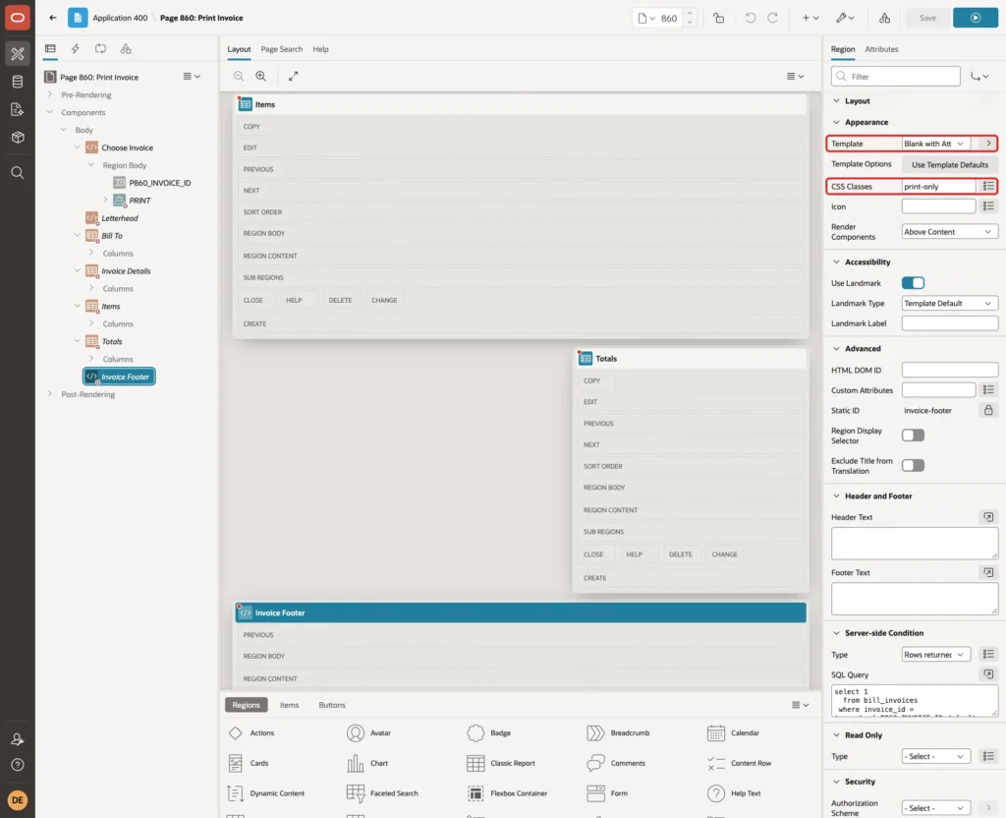Select the Letterhead region in tree
The height and width of the screenshot is (818, 1006).
tap(119, 218)
